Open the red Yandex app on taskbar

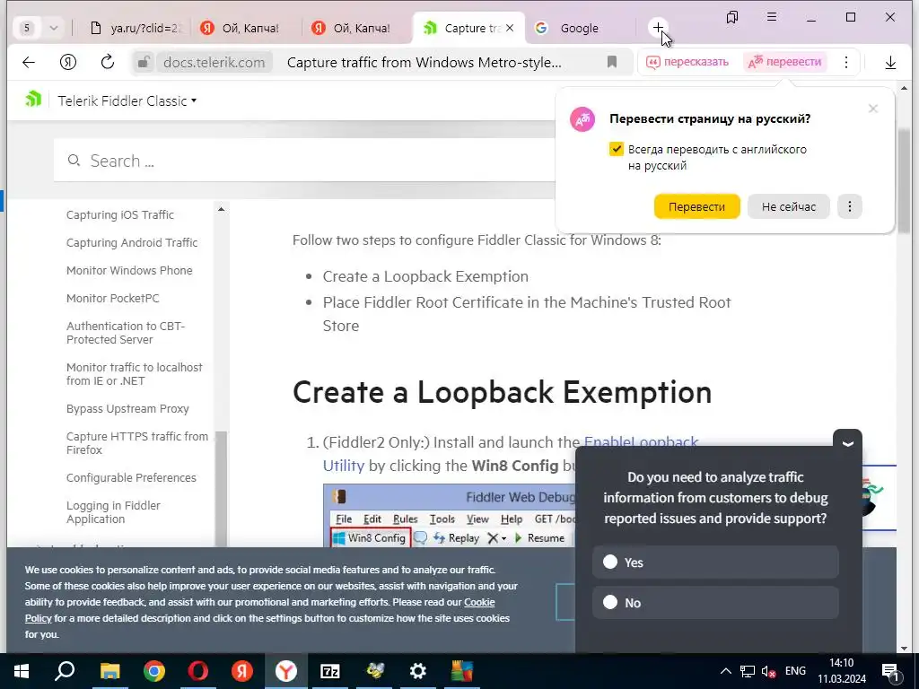(x=242, y=671)
